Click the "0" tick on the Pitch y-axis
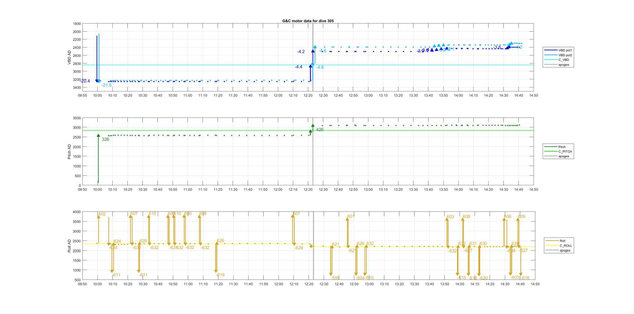634x314 pixels. (x=80, y=185)
